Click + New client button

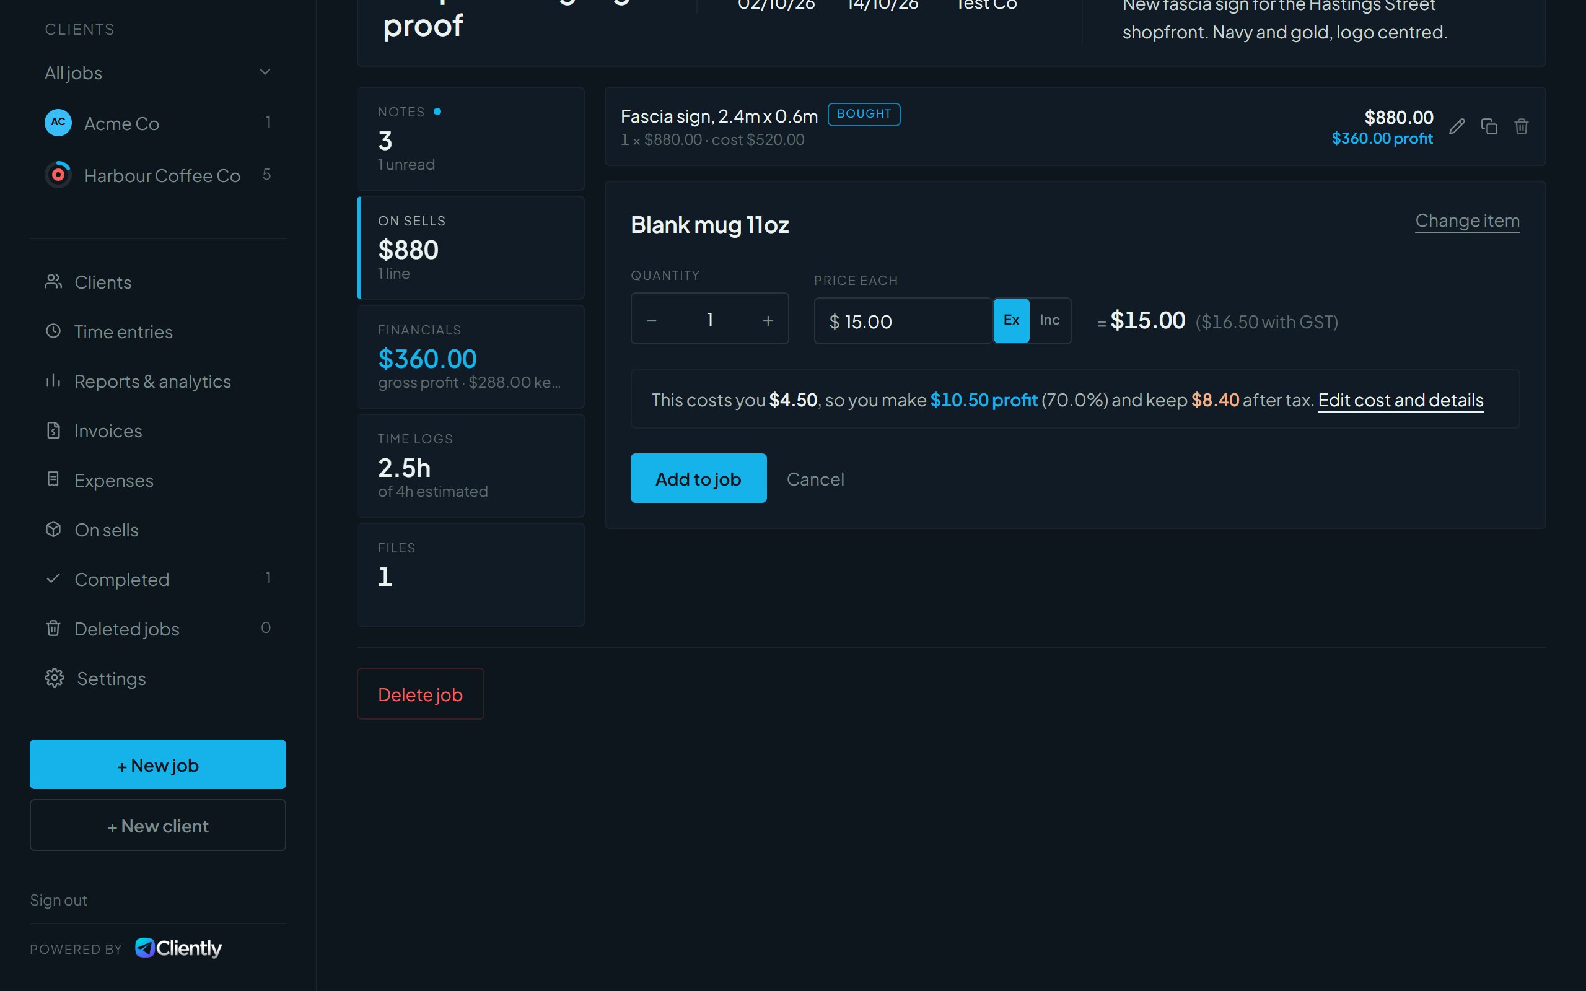158,825
